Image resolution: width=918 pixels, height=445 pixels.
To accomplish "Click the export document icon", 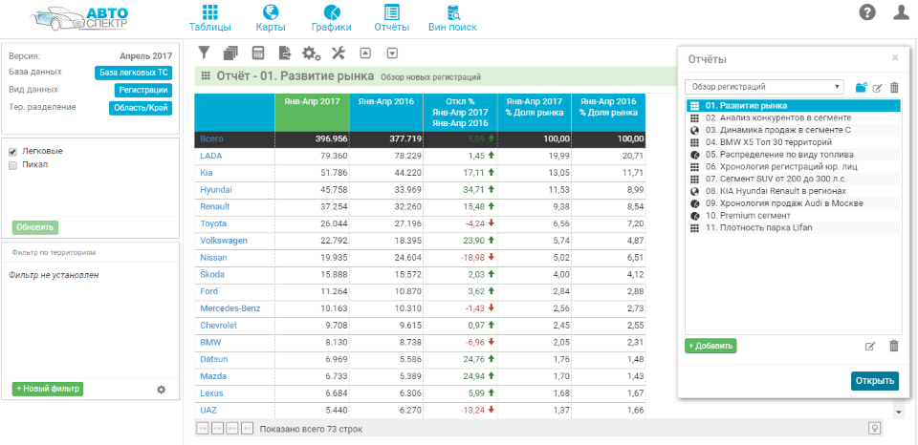I will coord(284,53).
